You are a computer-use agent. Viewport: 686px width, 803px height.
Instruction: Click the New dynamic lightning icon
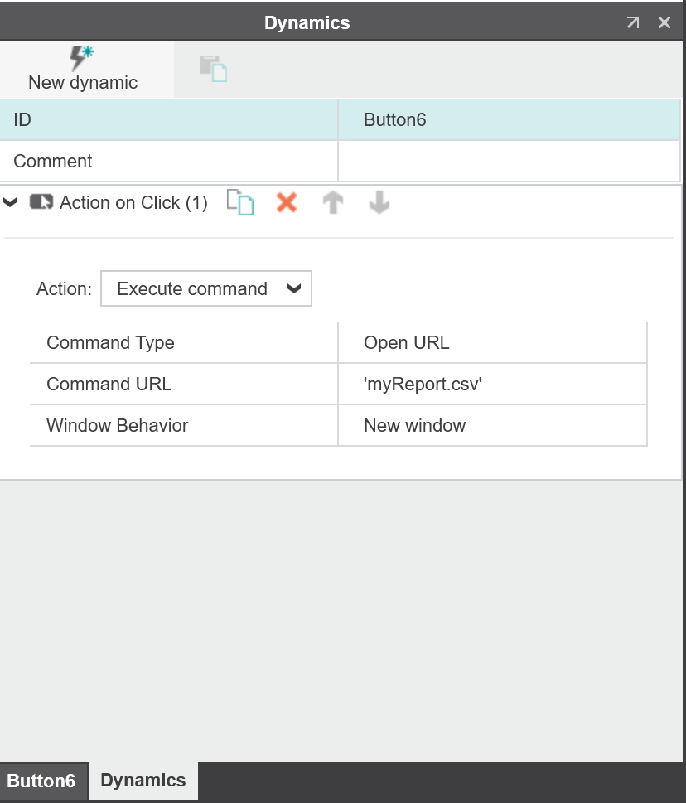[x=82, y=58]
